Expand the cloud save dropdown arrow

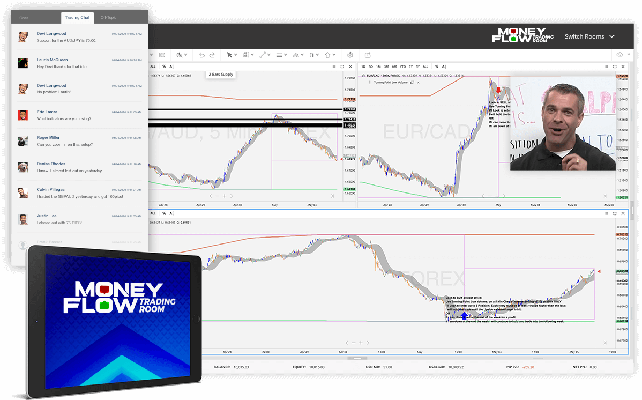point(629,55)
